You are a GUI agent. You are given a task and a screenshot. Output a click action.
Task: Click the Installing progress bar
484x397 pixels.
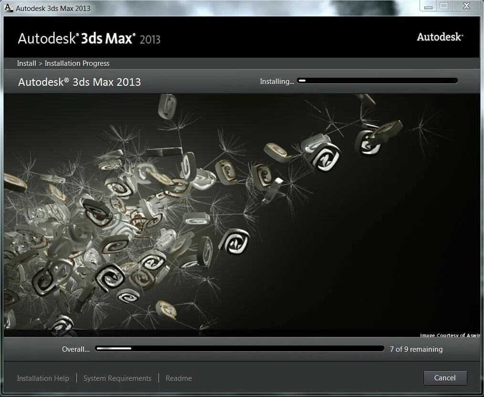(377, 81)
